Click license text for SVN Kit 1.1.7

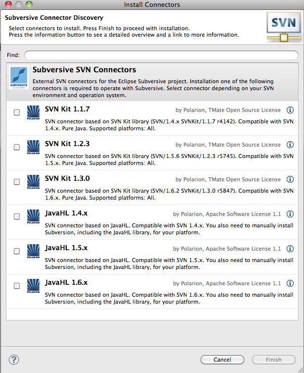[x=228, y=110]
